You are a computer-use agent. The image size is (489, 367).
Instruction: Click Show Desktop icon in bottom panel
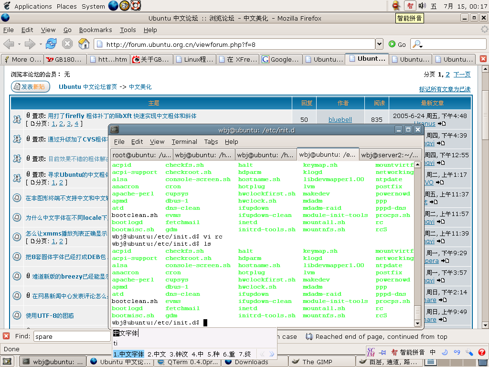7,362
